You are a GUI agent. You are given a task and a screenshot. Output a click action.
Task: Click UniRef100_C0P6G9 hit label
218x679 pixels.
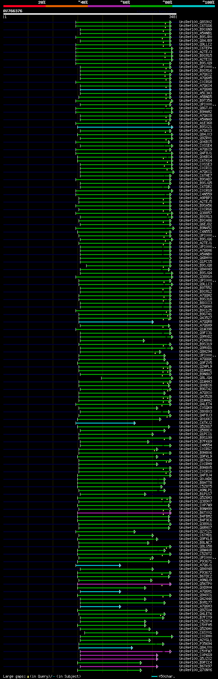pyautogui.click(x=196, y=655)
